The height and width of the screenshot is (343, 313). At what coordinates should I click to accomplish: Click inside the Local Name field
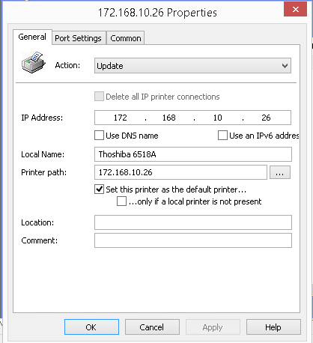[x=193, y=154]
